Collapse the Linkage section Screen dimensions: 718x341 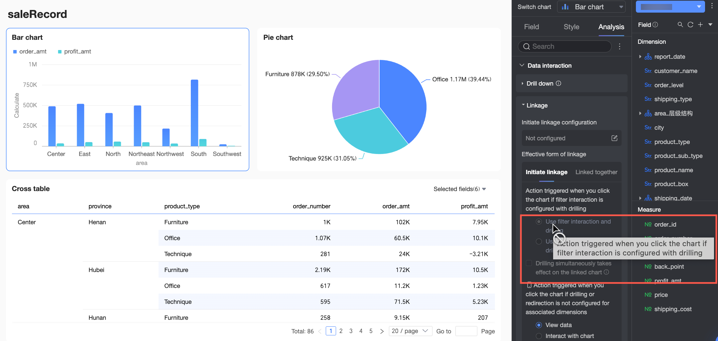click(x=523, y=105)
